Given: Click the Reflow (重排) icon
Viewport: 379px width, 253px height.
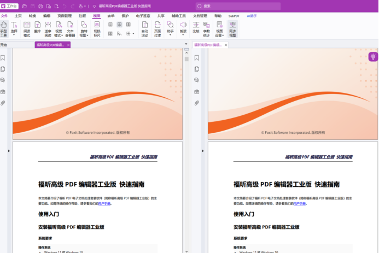Looking at the screenshot, I should tap(38, 27).
